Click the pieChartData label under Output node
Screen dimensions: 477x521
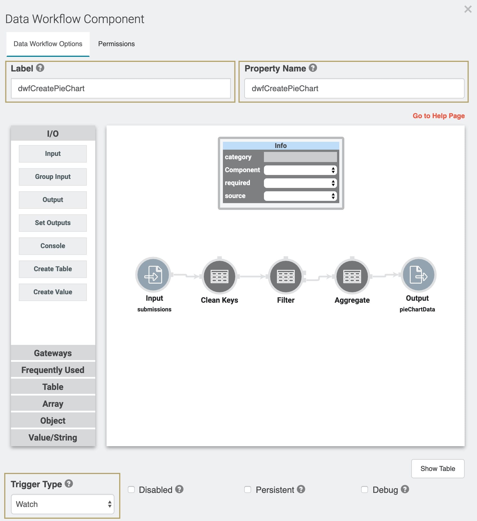click(417, 309)
